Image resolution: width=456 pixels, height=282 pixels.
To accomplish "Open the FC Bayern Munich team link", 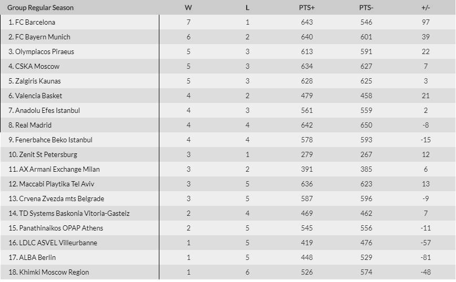I will pyautogui.click(x=43, y=37).
